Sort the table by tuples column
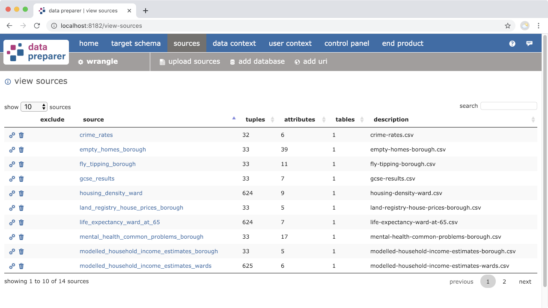Image resolution: width=548 pixels, height=308 pixels. pos(255,120)
